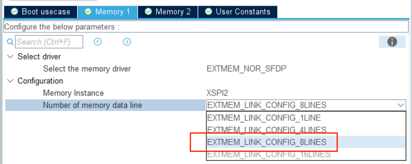Collapse the Configuration section
The width and height of the screenshot is (412, 164).
10,81
